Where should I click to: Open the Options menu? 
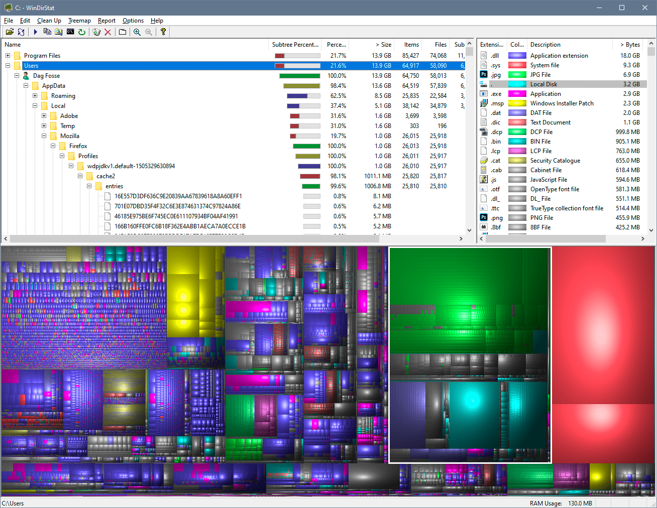point(133,21)
